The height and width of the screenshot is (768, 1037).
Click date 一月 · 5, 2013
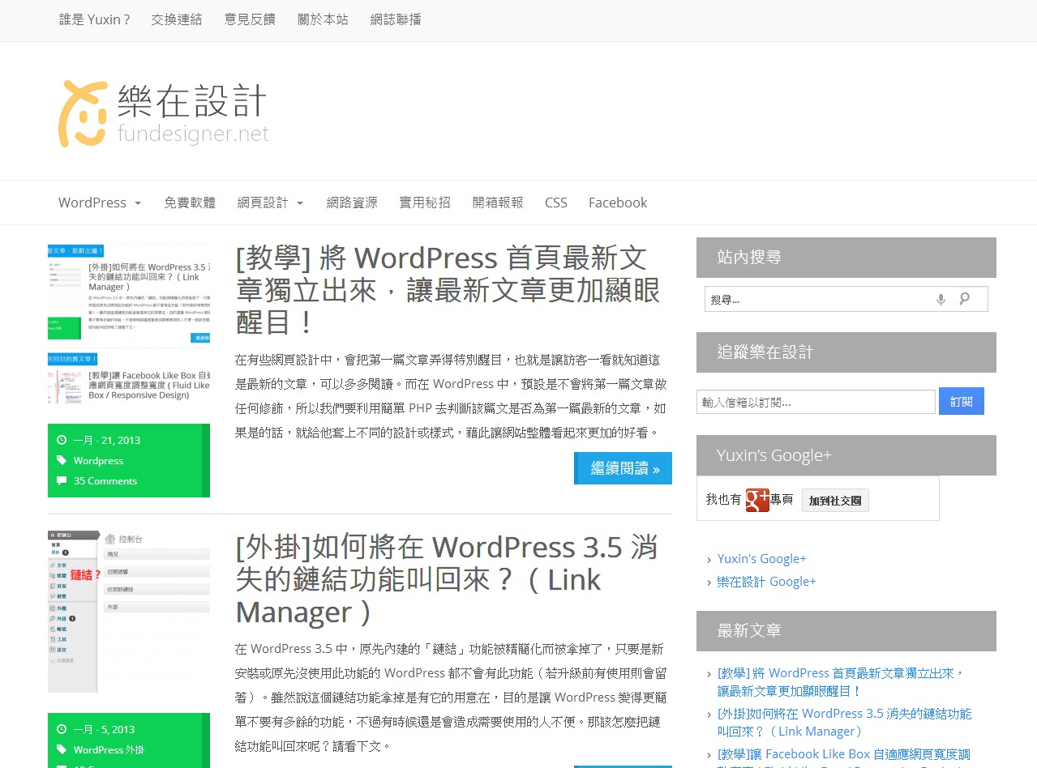tap(105, 729)
